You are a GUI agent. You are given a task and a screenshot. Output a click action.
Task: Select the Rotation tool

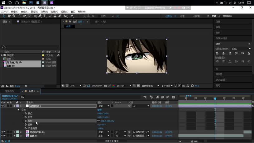[20, 16]
